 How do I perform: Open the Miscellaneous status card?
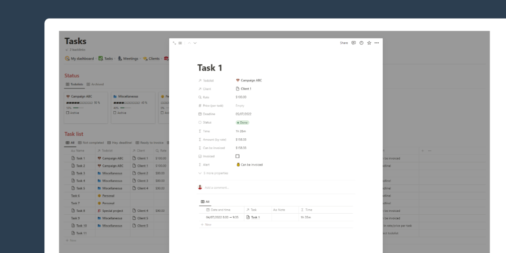point(133,108)
